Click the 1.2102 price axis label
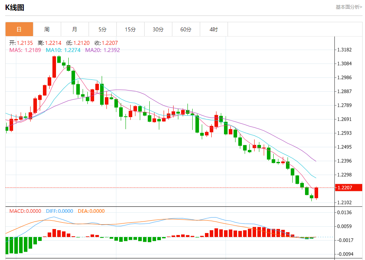The image size is (365, 260). [344, 202]
